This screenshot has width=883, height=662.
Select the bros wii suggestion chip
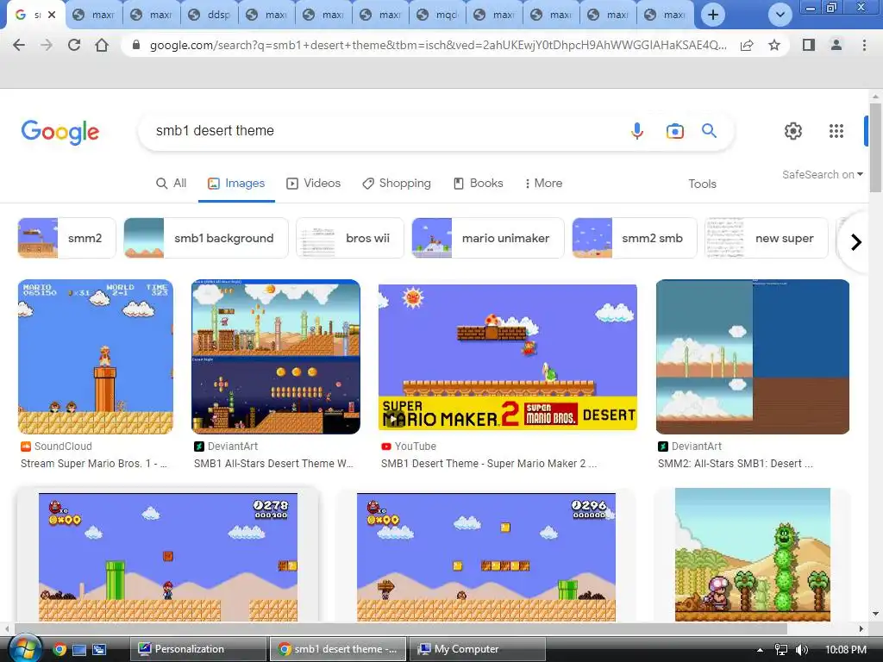350,238
